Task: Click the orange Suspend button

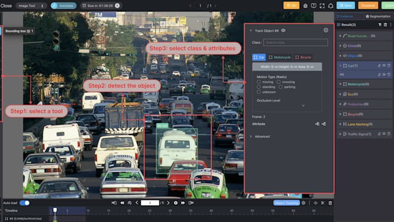Action: [x=368, y=6]
